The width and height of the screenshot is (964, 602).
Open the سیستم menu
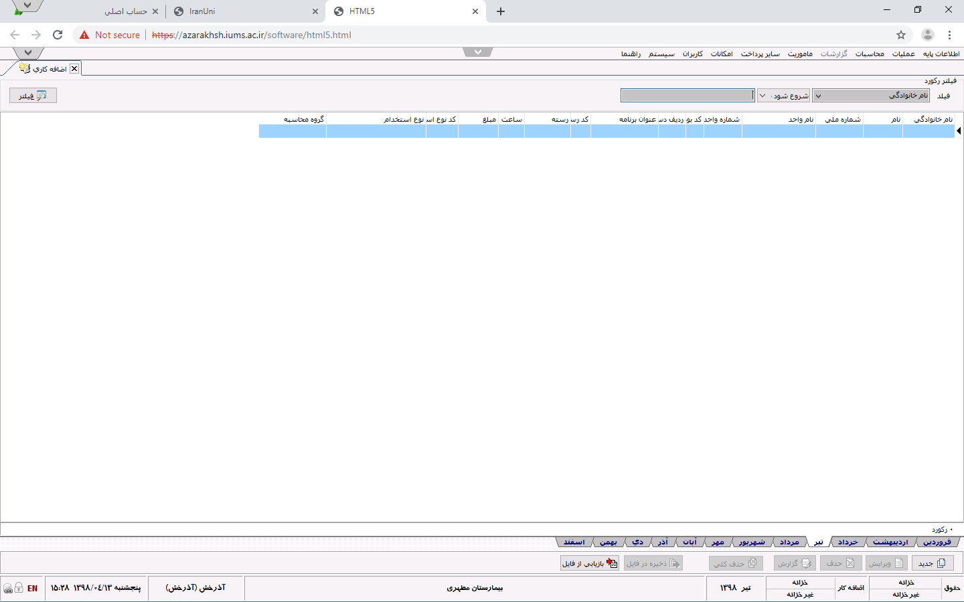tap(661, 54)
